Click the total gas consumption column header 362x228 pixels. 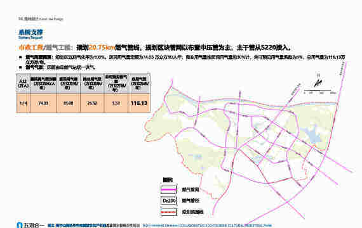(139, 84)
